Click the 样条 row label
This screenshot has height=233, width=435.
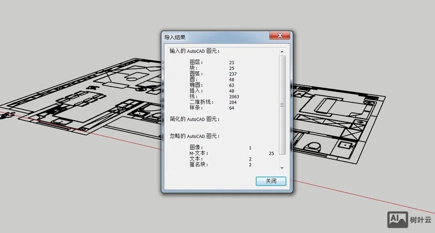(x=196, y=108)
